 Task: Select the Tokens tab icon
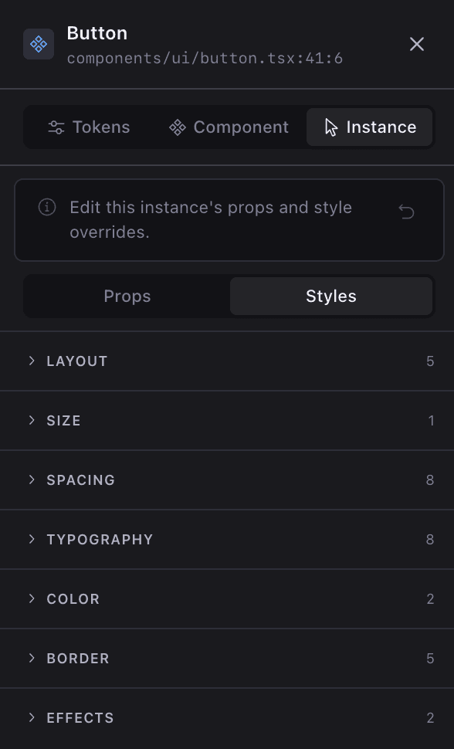[56, 127]
